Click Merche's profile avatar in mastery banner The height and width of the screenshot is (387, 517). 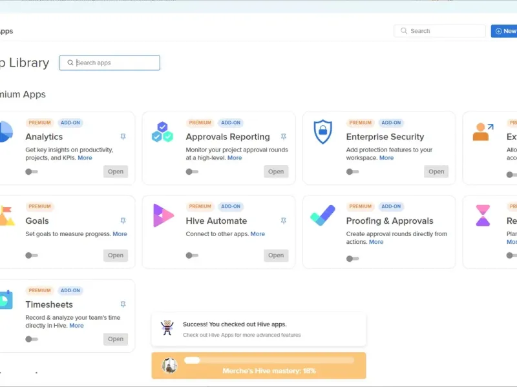click(169, 366)
